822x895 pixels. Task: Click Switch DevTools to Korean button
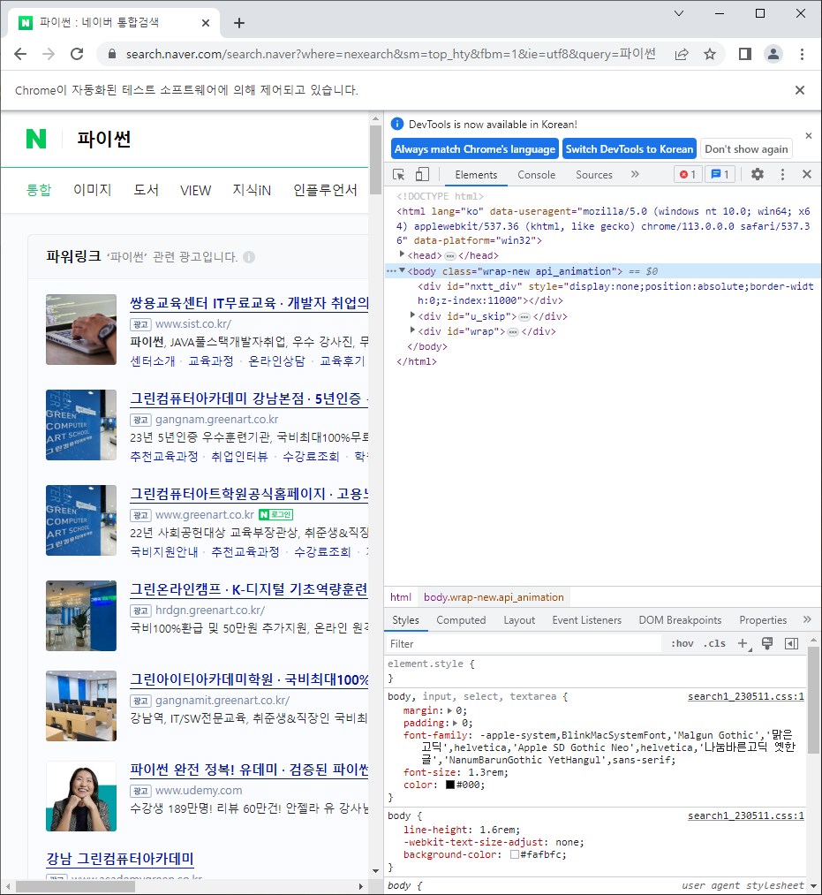(630, 149)
